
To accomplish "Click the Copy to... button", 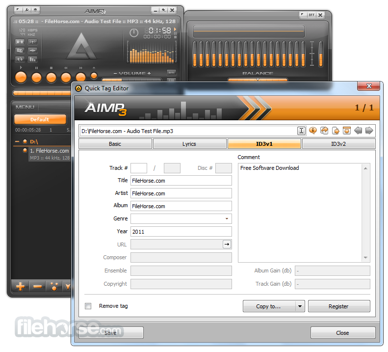I will pyautogui.click(x=269, y=306).
